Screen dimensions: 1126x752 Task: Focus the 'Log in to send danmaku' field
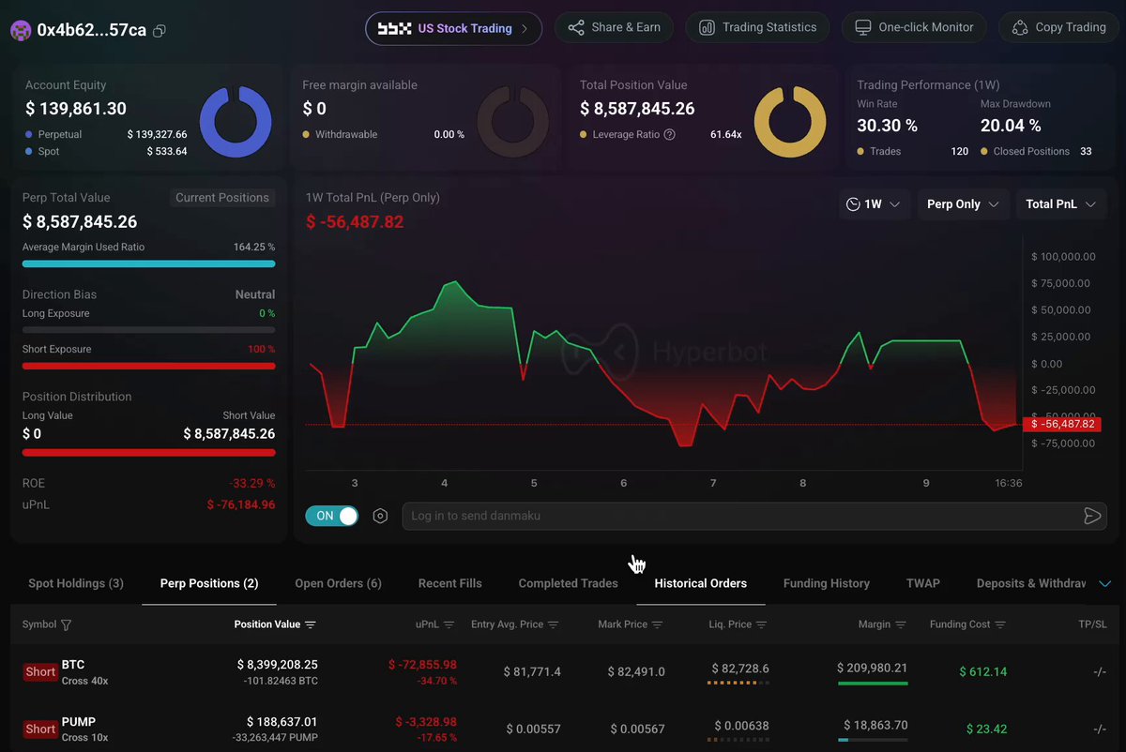coord(754,516)
